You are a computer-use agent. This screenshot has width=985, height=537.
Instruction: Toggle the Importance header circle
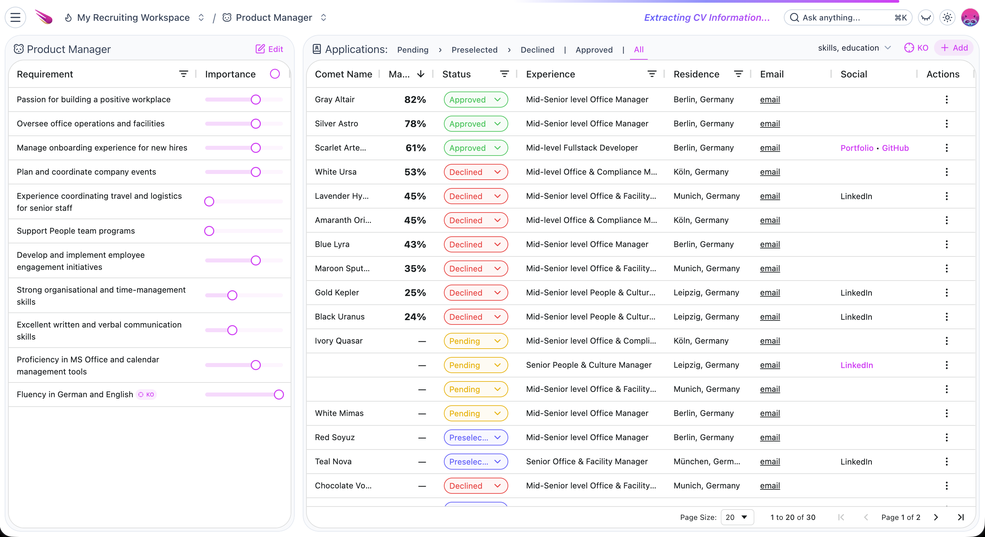coord(275,74)
